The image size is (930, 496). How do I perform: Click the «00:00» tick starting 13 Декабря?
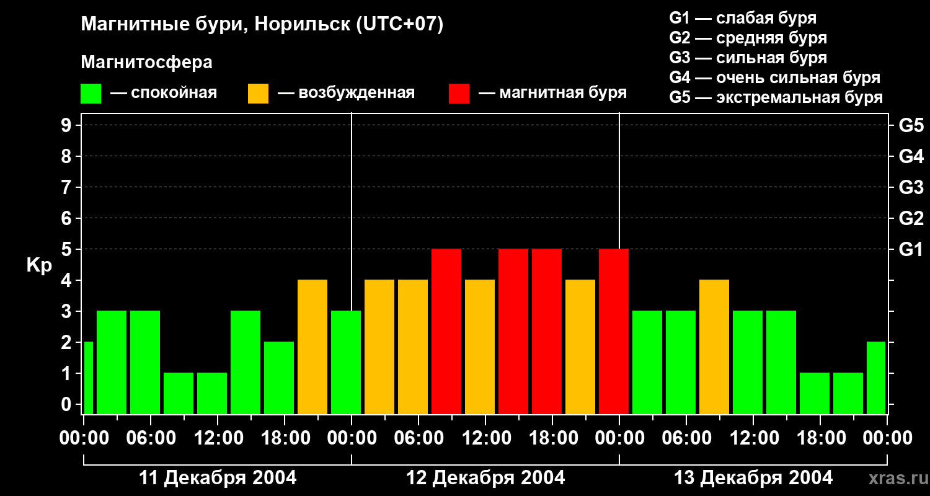(x=619, y=438)
